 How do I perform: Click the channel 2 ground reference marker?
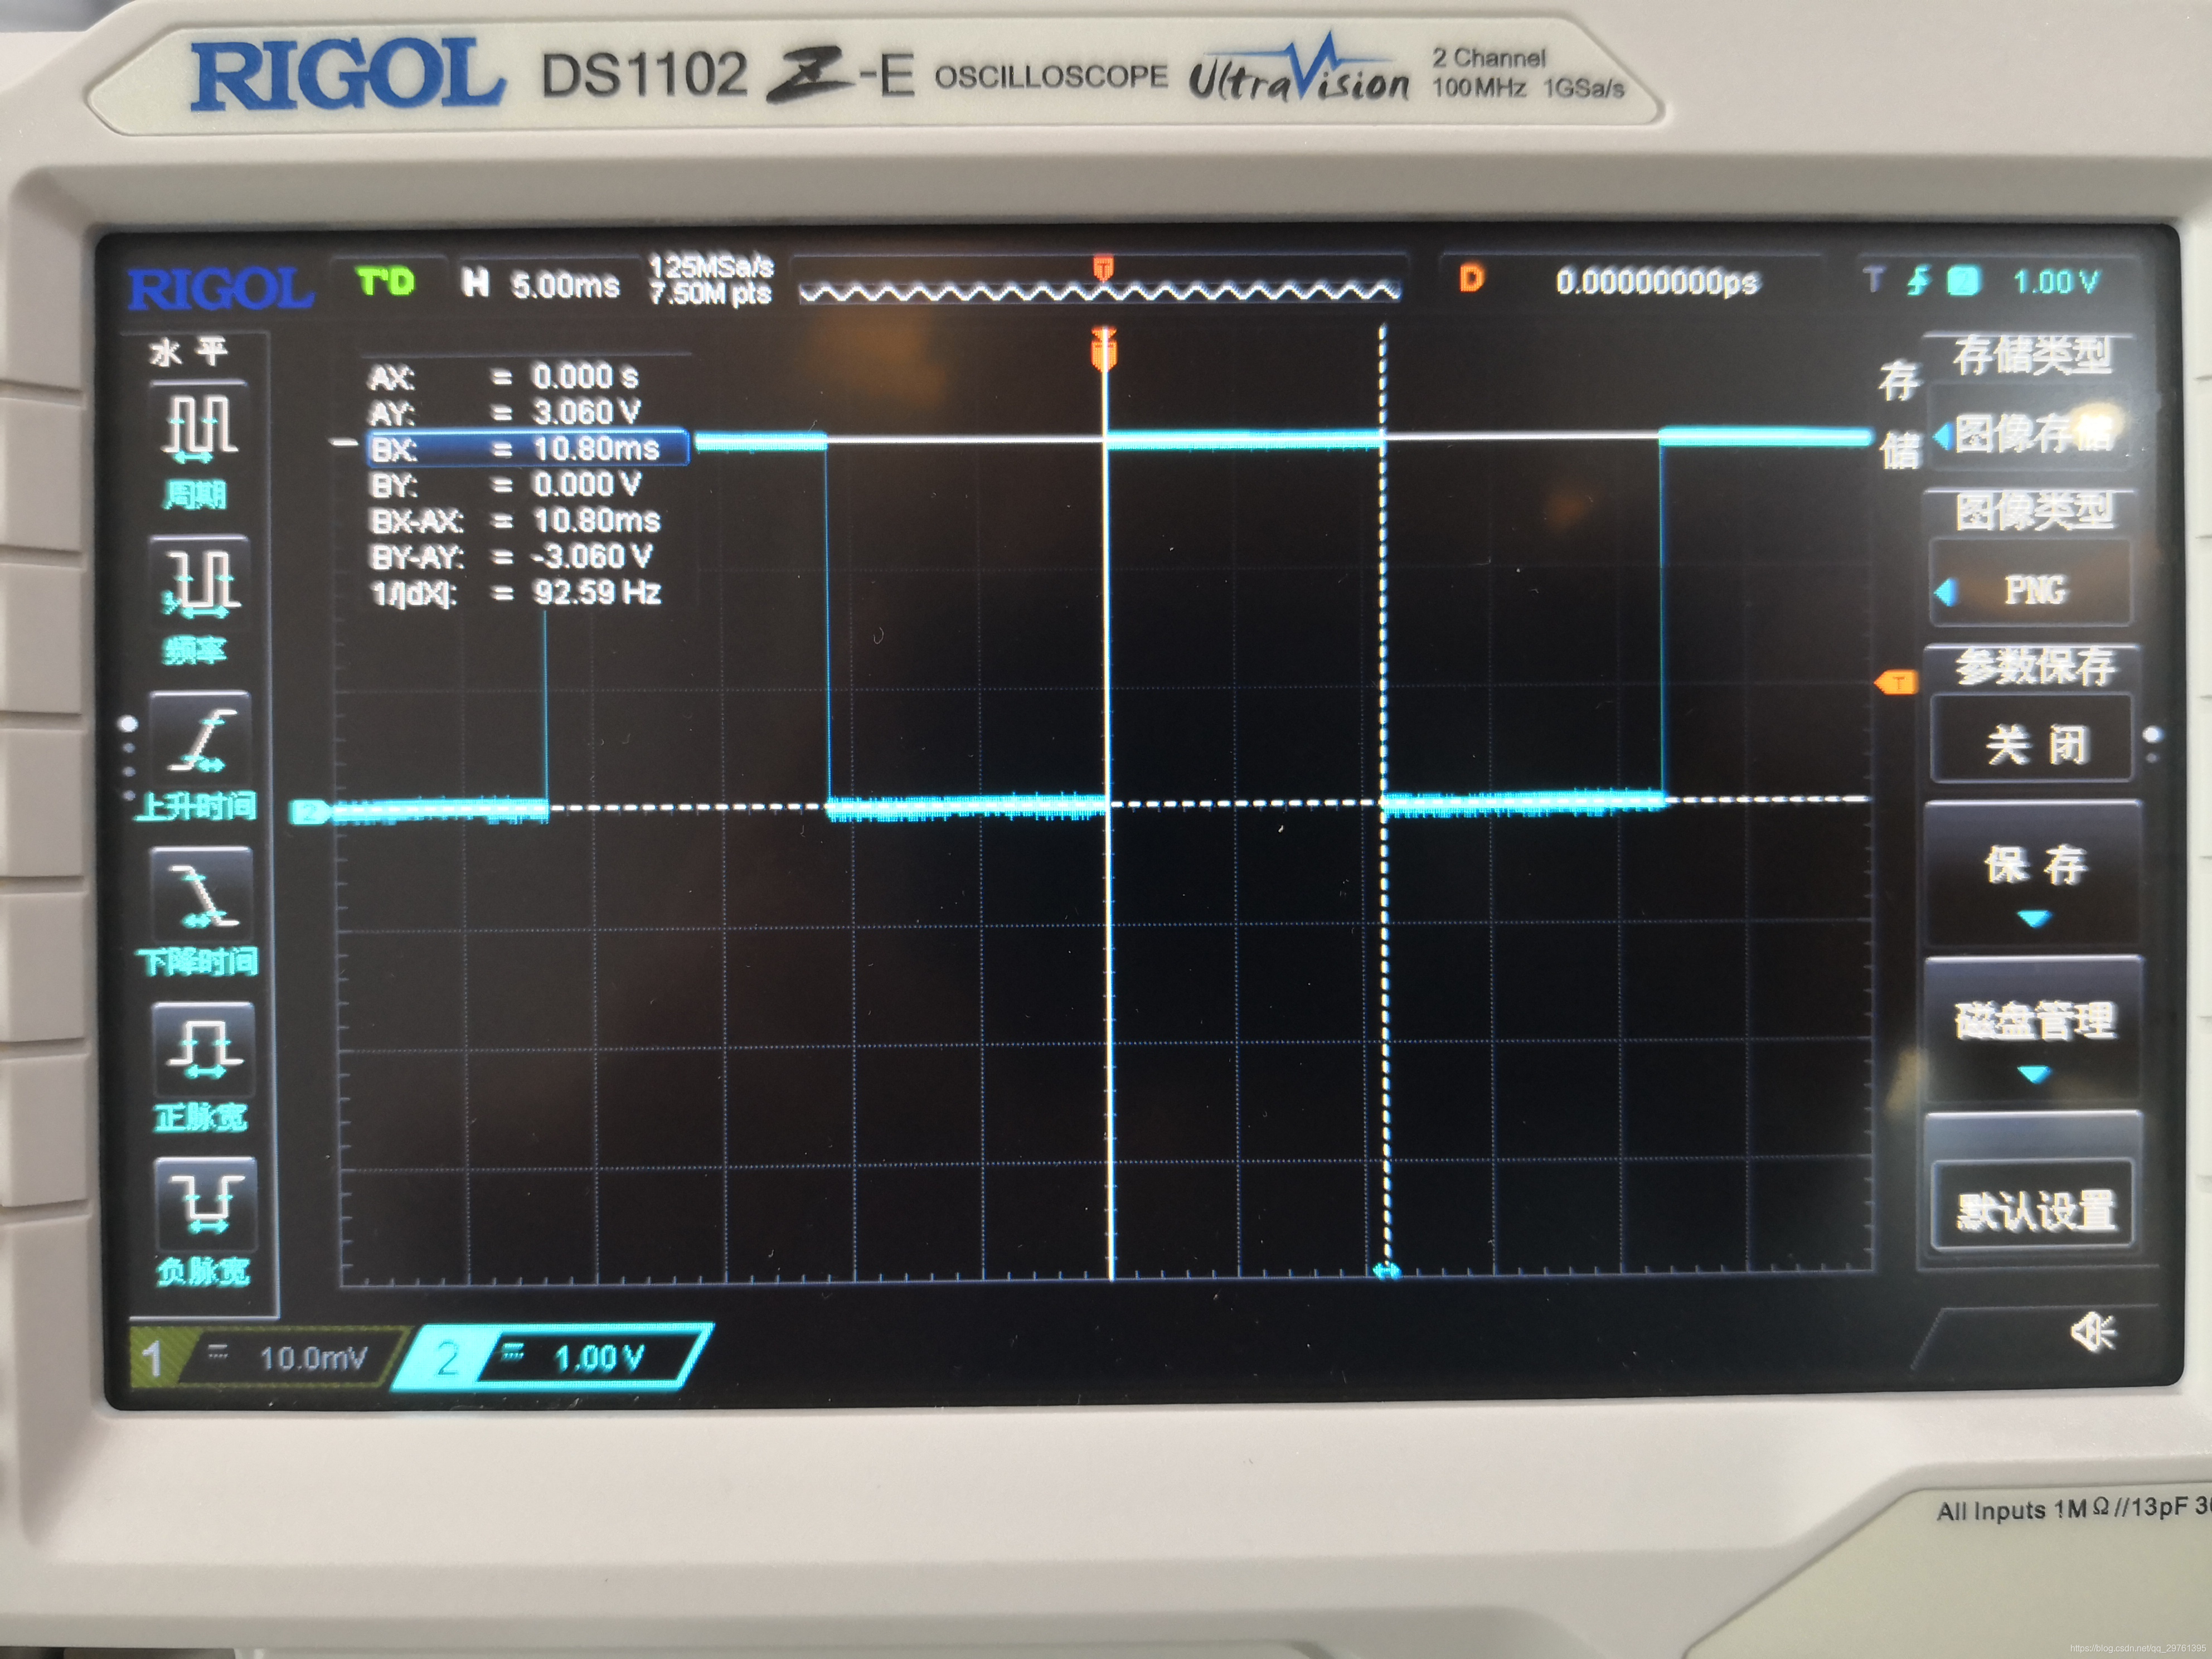[x=311, y=812]
